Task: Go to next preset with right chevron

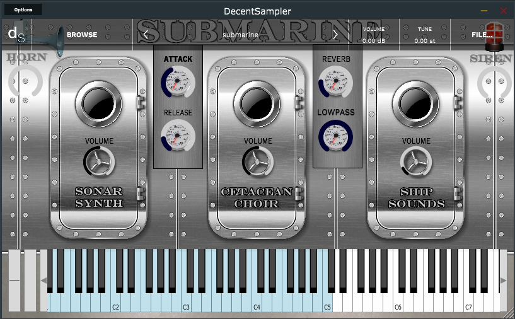Action: [x=335, y=35]
